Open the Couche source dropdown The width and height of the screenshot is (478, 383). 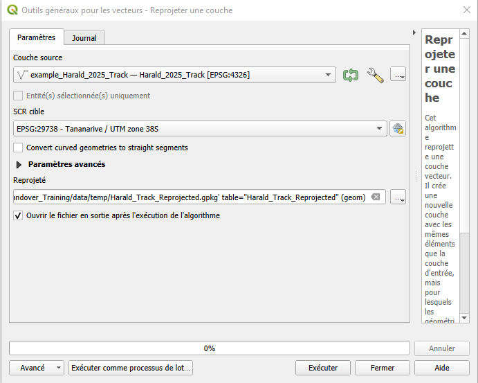[x=327, y=75]
